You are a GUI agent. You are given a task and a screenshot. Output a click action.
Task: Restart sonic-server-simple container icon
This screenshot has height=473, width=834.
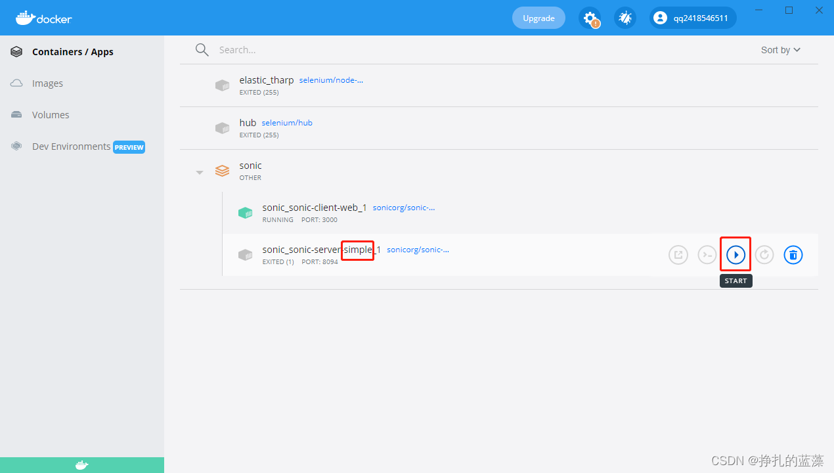point(764,255)
